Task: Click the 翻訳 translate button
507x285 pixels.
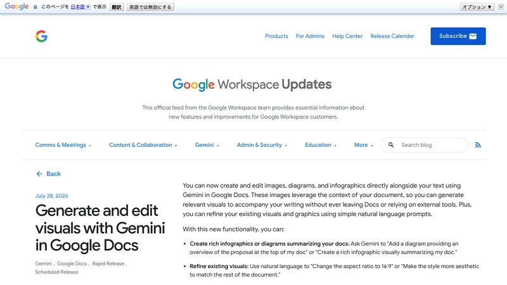Action: (117, 7)
